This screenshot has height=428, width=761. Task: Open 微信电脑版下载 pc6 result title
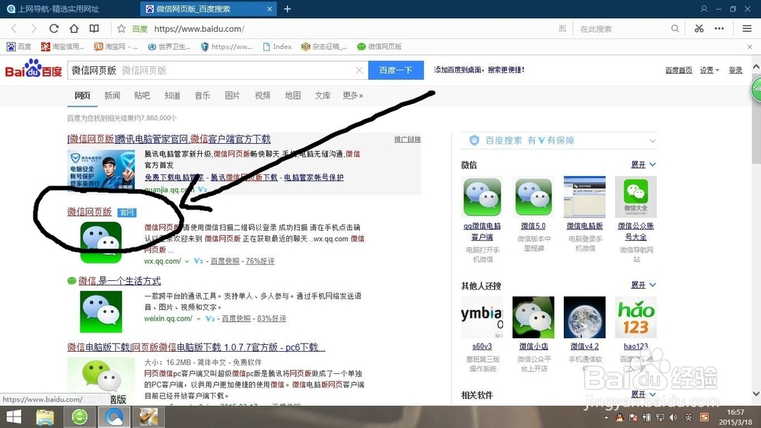(196, 347)
